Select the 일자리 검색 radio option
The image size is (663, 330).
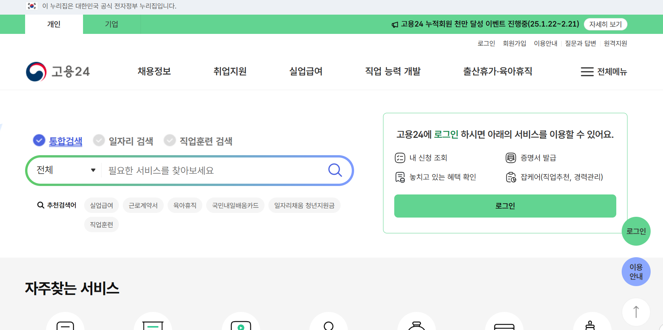pyautogui.click(x=124, y=141)
